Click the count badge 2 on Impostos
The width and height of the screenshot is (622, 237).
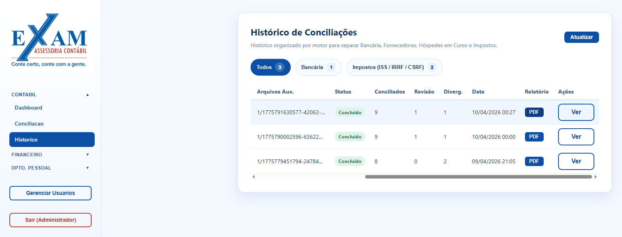point(432,67)
